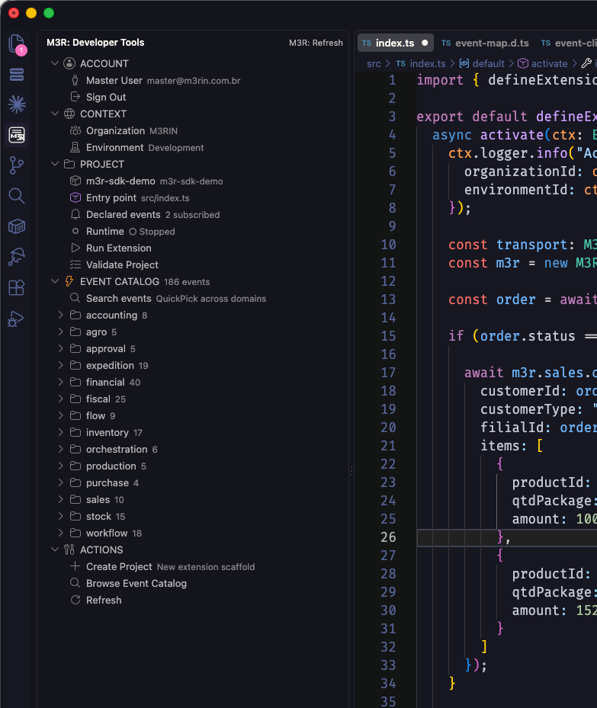This screenshot has width=597, height=708.
Task: Expand the accounting event folder
Action: pos(60,316)
